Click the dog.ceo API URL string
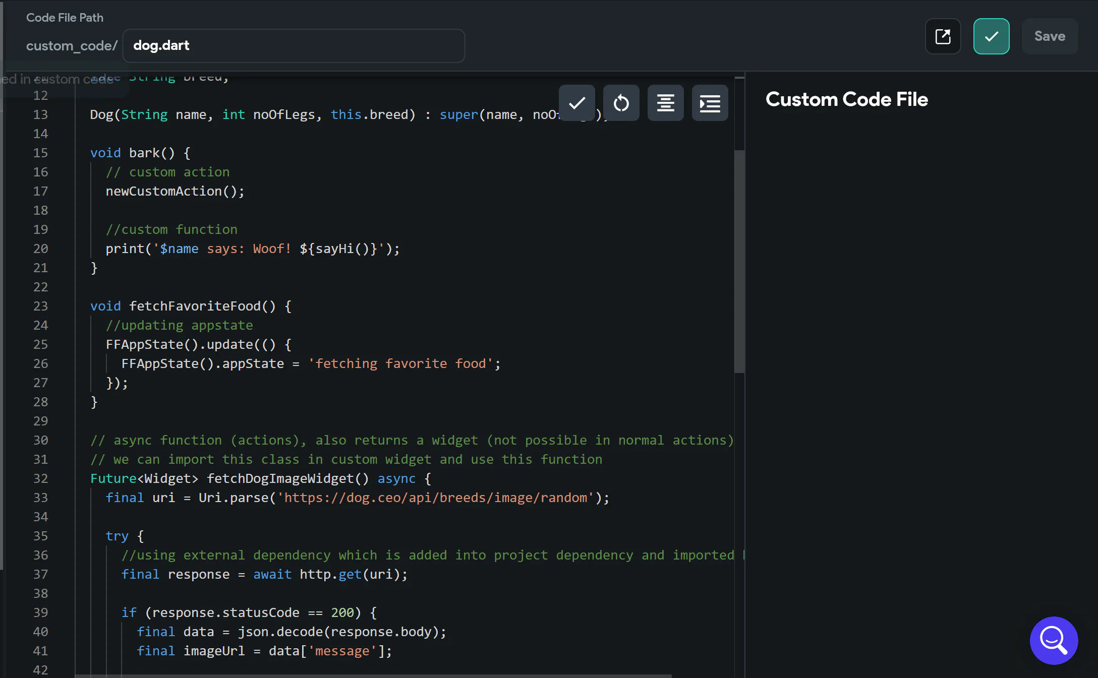The image size is (1098, 678). [x=435, y=498]
